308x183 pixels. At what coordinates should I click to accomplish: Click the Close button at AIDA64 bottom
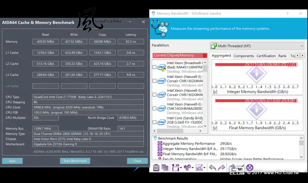(x=137, y=161)
